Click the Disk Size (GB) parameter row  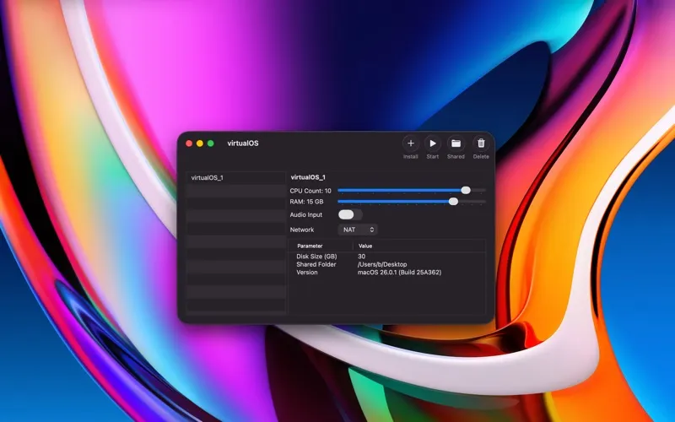(387, 257)
